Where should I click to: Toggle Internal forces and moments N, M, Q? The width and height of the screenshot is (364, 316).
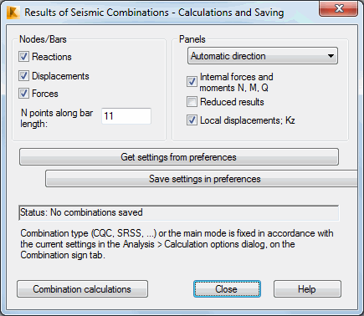[192, 82]
